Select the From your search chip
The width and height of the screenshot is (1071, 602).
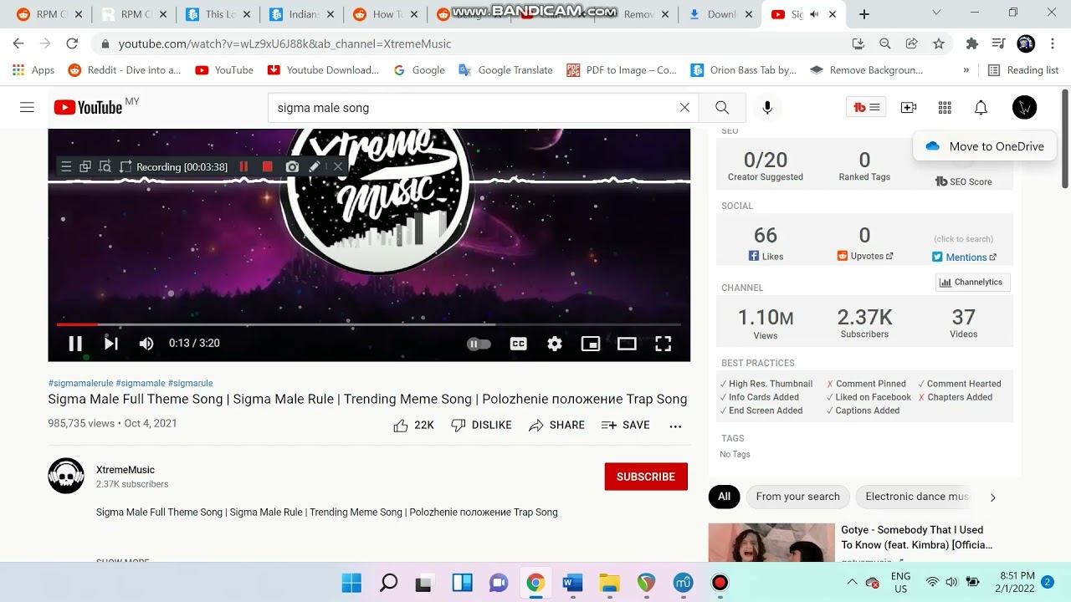[797, 497]
